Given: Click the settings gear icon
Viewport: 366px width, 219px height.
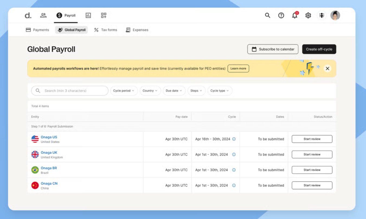Looking at the screenshot, I should [x=308, y=15].
